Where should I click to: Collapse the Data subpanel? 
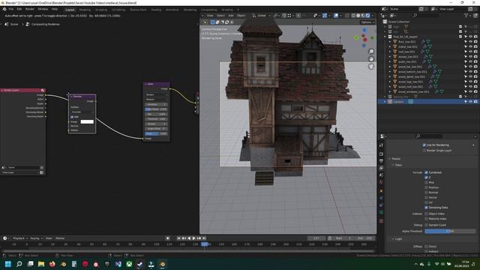[x=393, y=165]
